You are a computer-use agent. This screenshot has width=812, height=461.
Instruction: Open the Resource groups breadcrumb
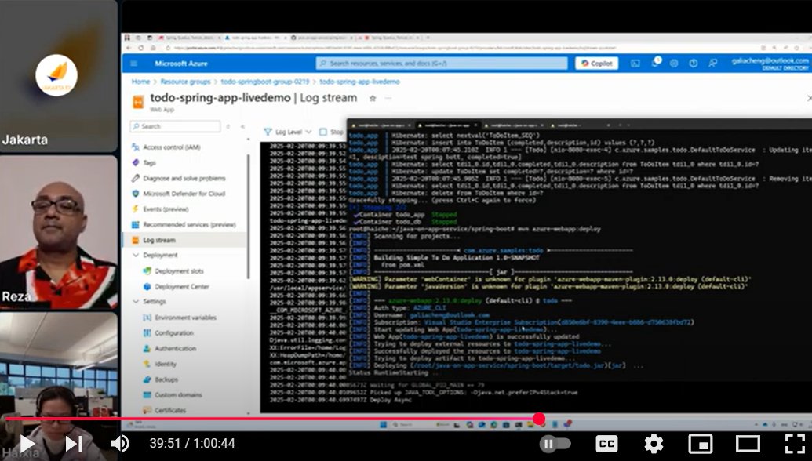(x=185, y=82)
